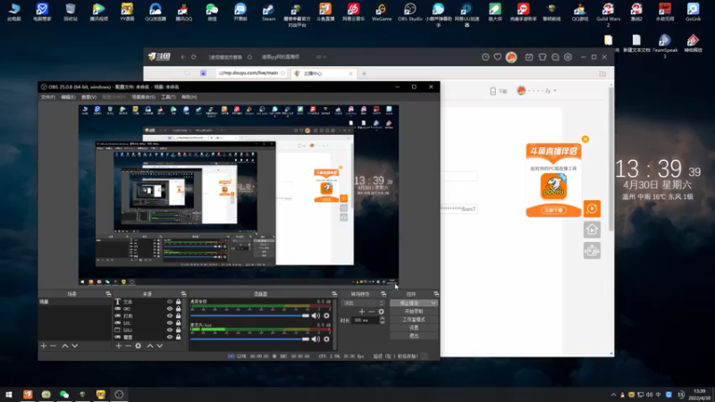
Task: Open Steam desktop shortcut
Action: (x=269, y=12)
